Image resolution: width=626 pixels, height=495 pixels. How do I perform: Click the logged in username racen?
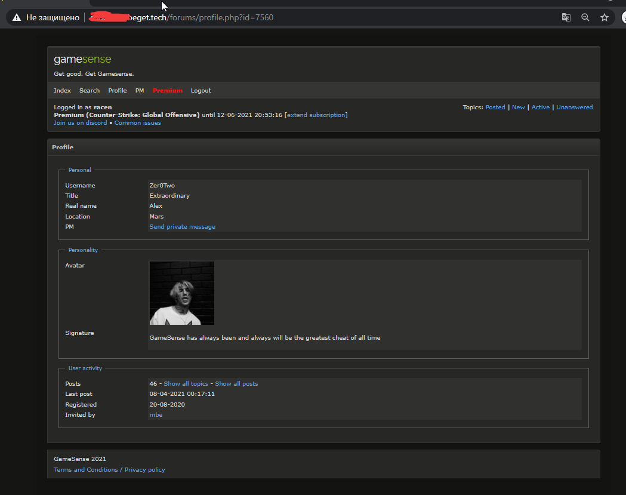[x=103, y=107]
